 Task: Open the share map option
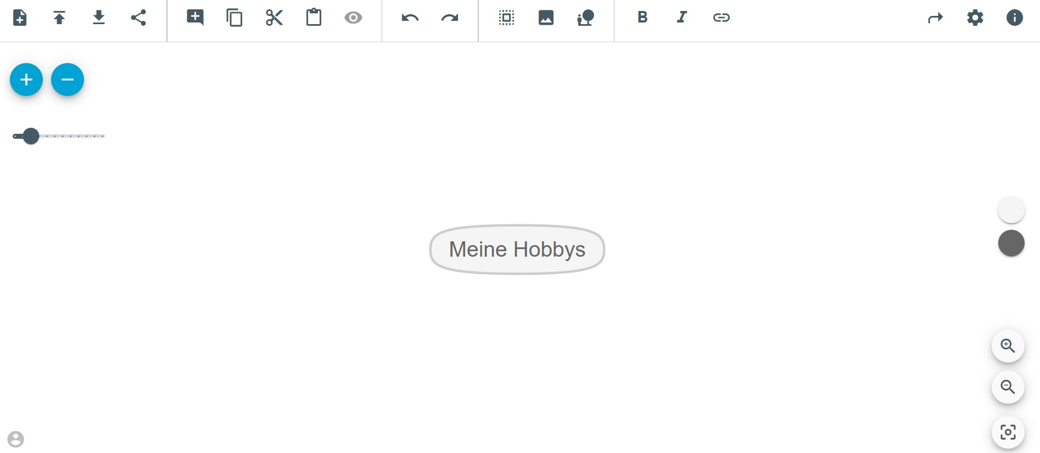click(138, 18)
